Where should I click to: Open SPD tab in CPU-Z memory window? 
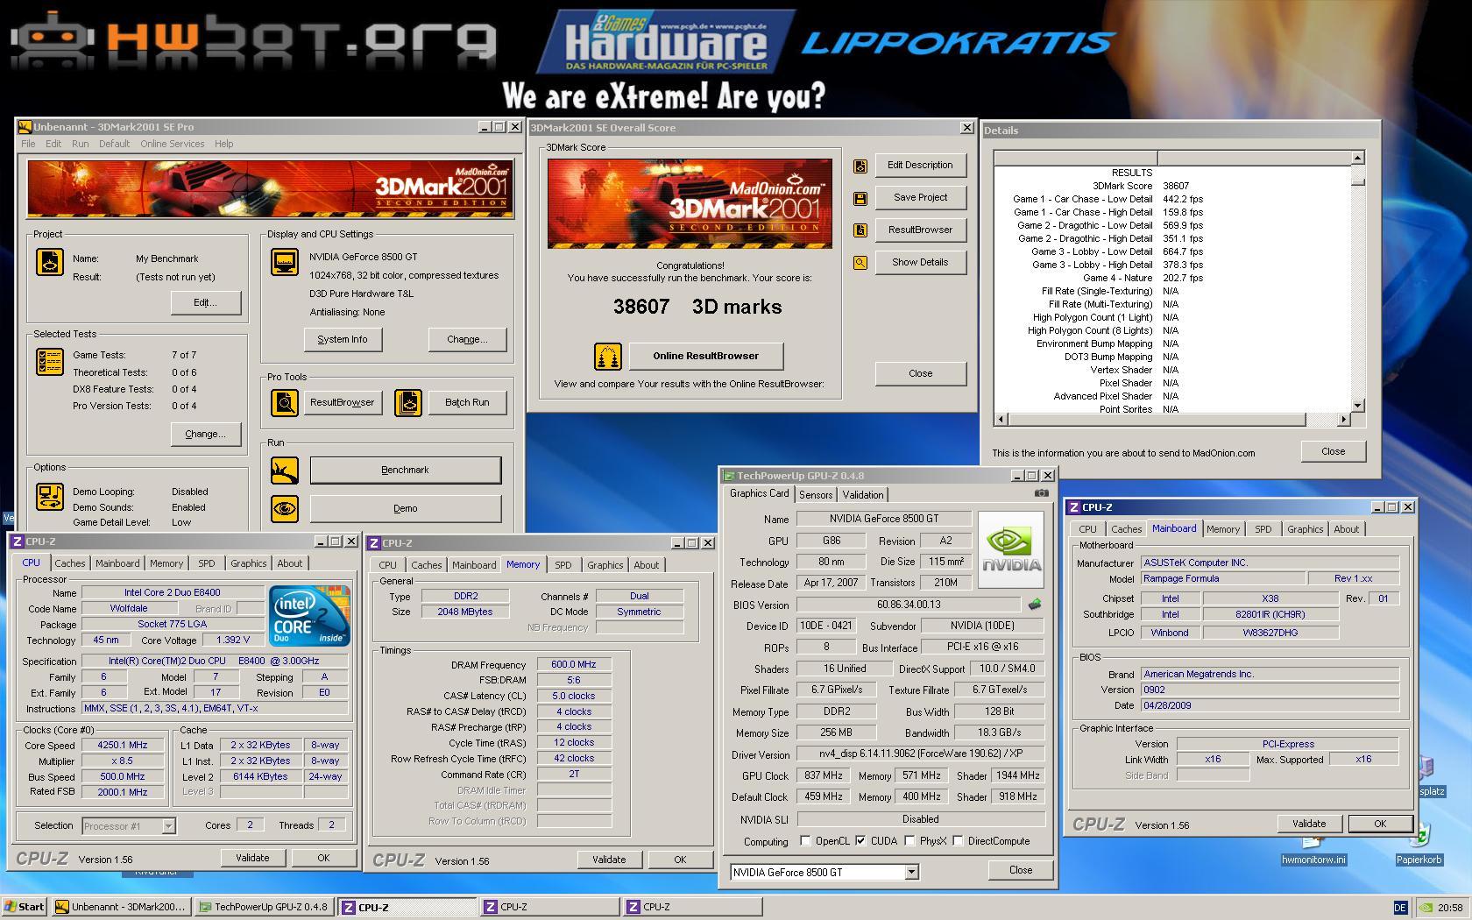coord(563,566)
